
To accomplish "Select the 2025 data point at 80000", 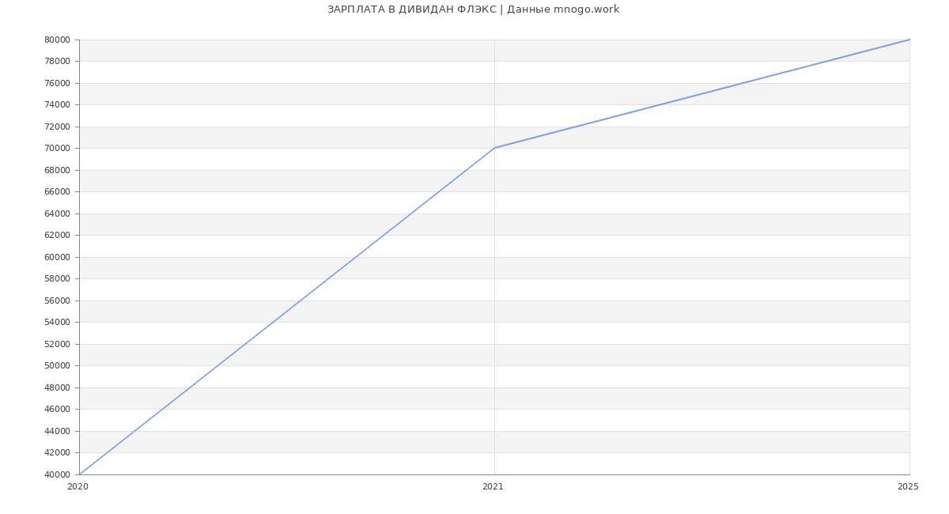I will point(909,40).
